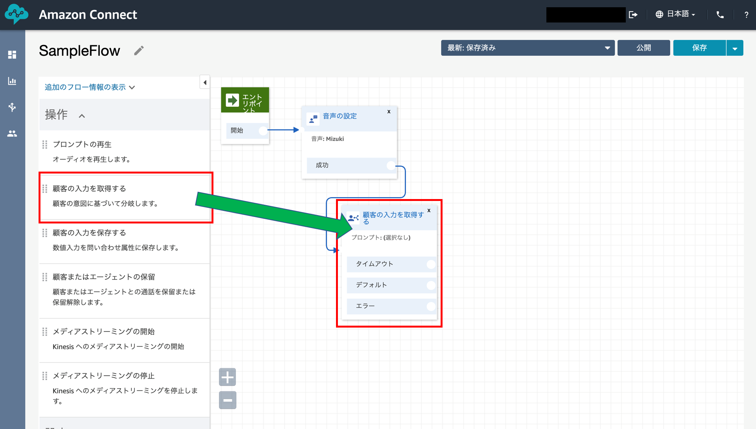The height and width of the screenshot is (429, 756).
Task: Open the help question mark icon
Action: (x=746, y=15)
